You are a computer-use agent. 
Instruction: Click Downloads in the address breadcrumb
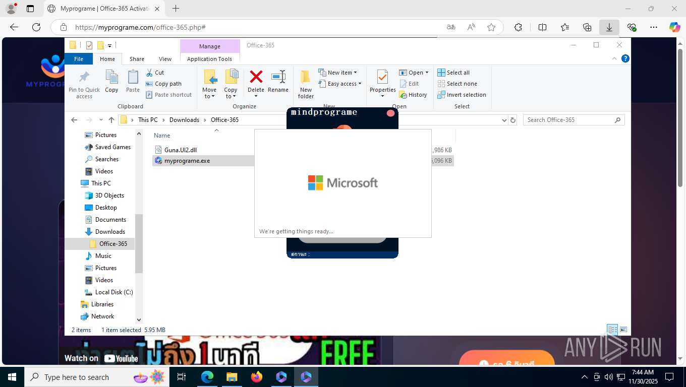184,120
